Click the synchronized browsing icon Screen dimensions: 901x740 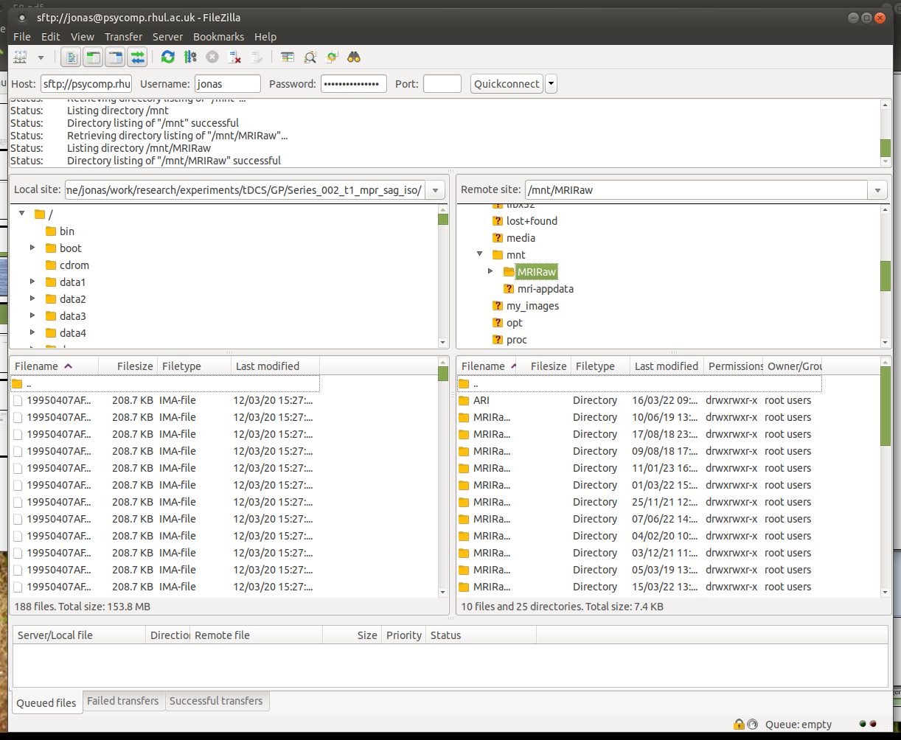coord(333,57)
